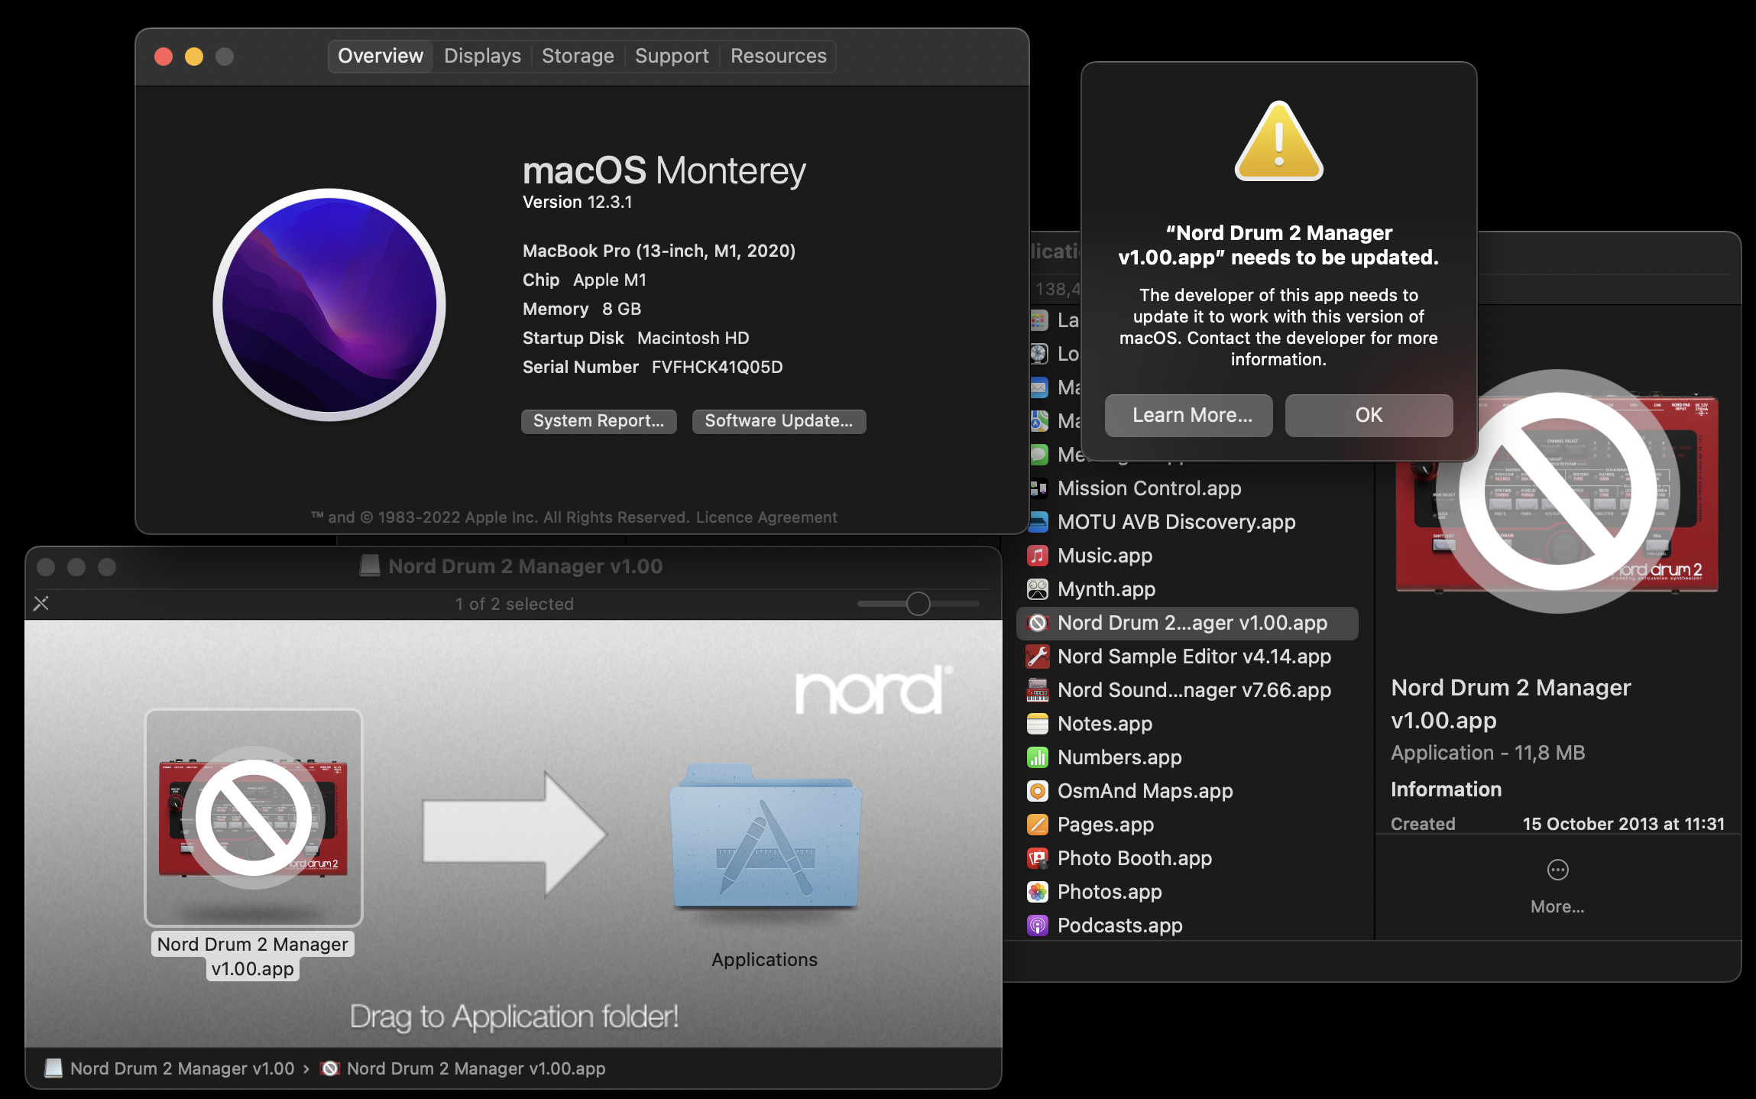The height and width of the screenshot is (1099, 1756).
Task: Click the customize toolbar icon in disk image window
Action: click(41, 604)
